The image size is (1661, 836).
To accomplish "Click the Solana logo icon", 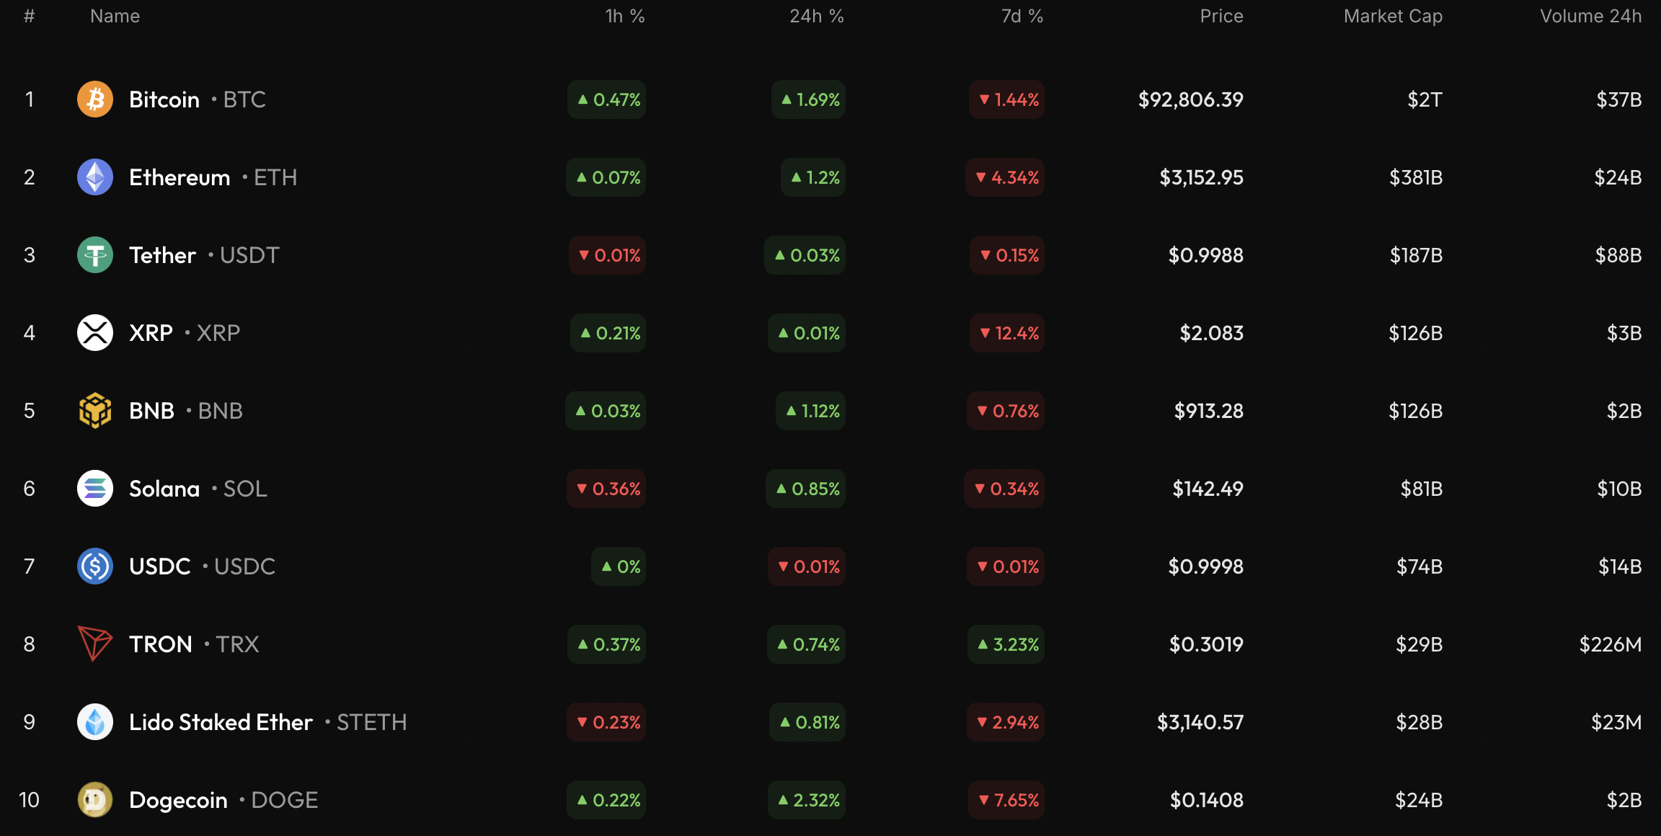I will (95, 489).
